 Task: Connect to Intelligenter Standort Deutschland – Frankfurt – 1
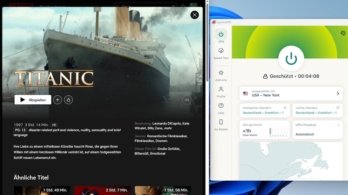click(x=265, y=110)
